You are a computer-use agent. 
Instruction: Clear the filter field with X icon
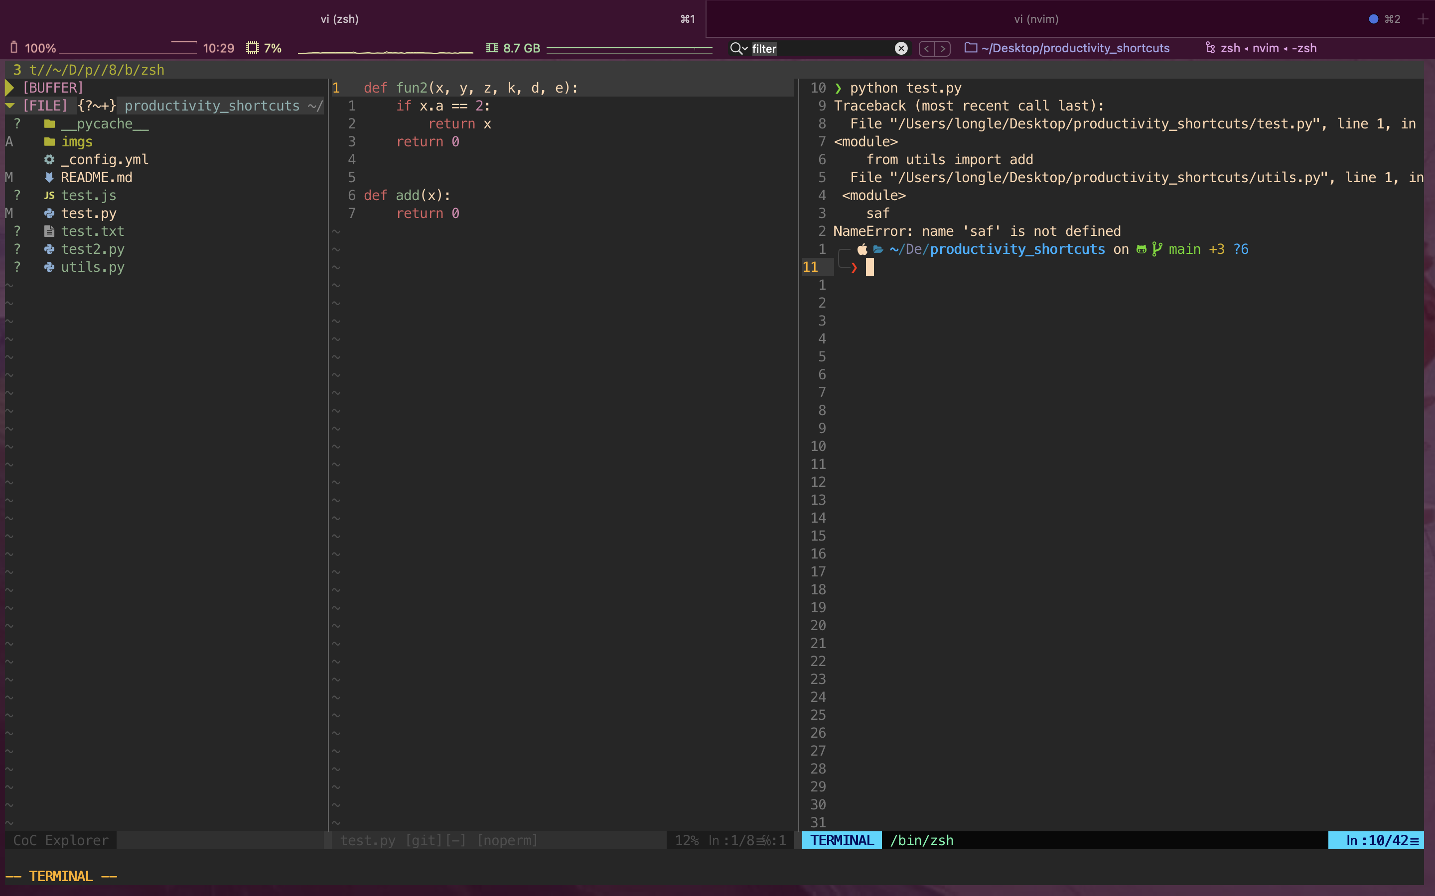tap(901, 49)
